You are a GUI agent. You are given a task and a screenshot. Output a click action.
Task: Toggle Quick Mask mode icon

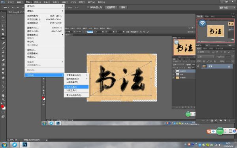3,112
